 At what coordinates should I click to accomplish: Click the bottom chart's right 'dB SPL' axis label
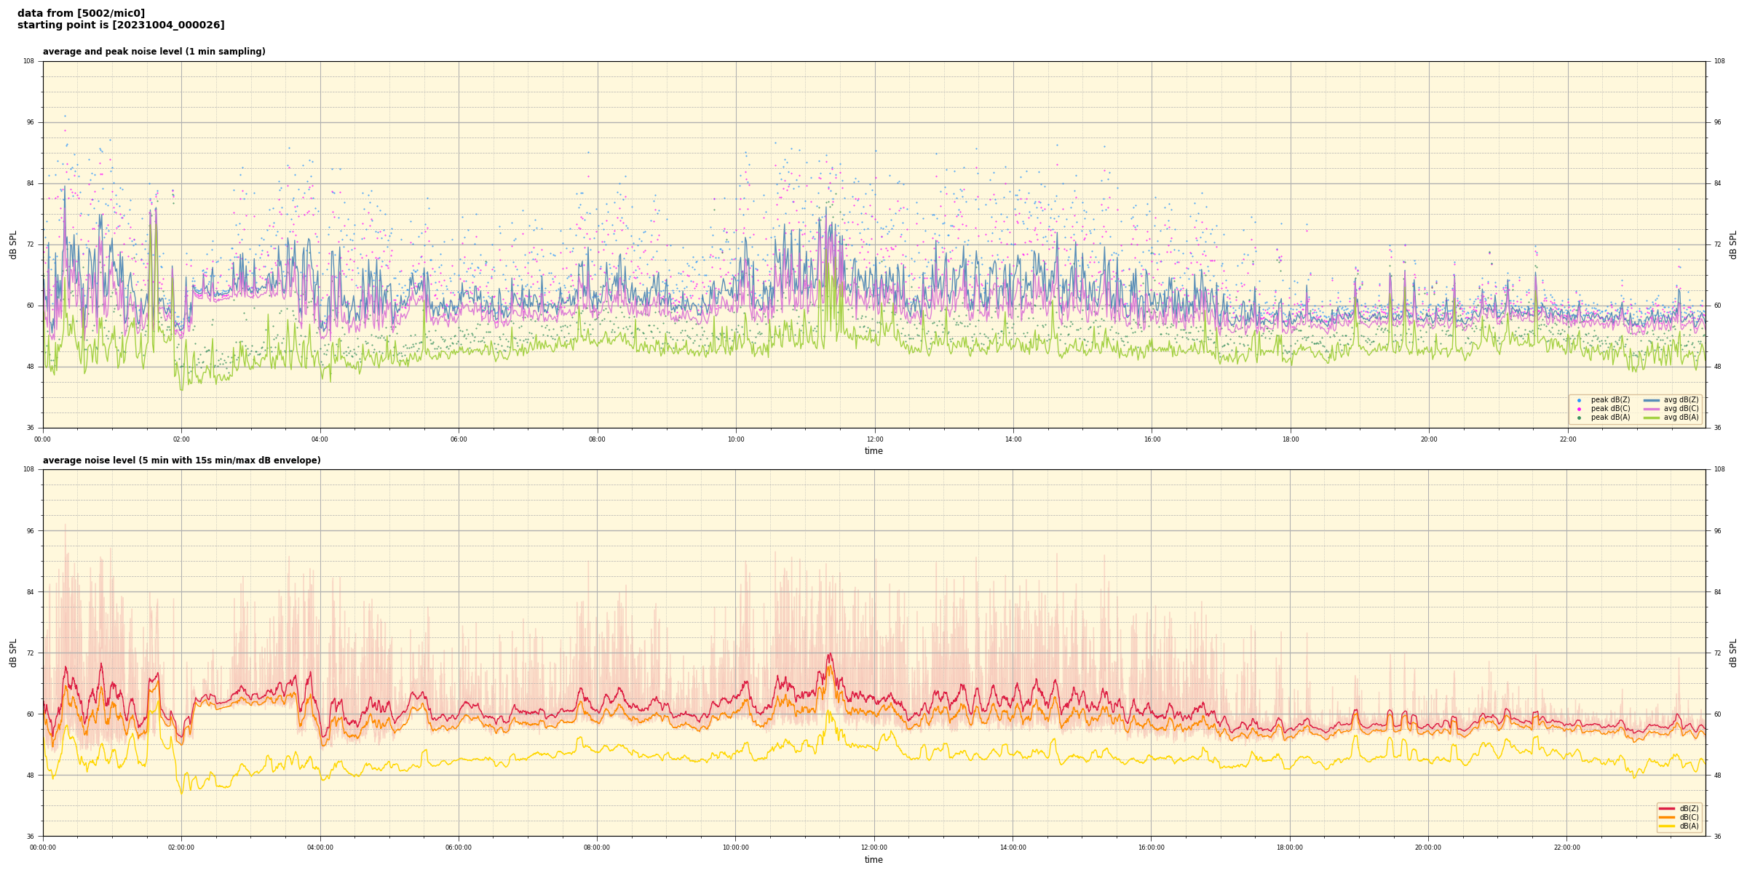tap(1733, 653)
